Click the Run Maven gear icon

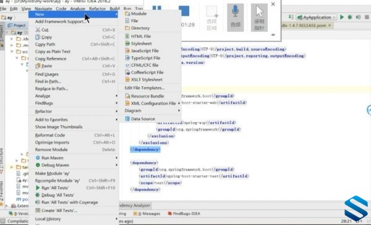pos(38,158)
